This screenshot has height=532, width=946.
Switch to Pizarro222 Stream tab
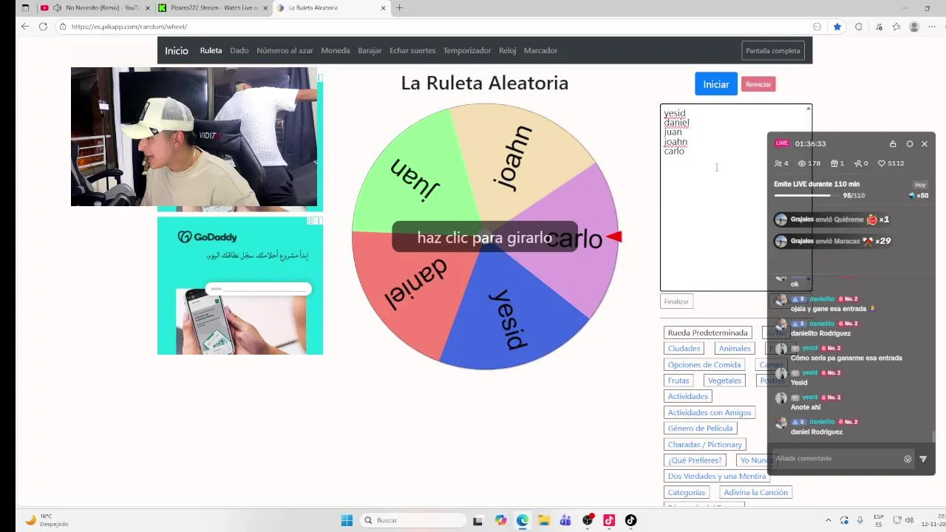pyautogui.click(x=214, y=7)
